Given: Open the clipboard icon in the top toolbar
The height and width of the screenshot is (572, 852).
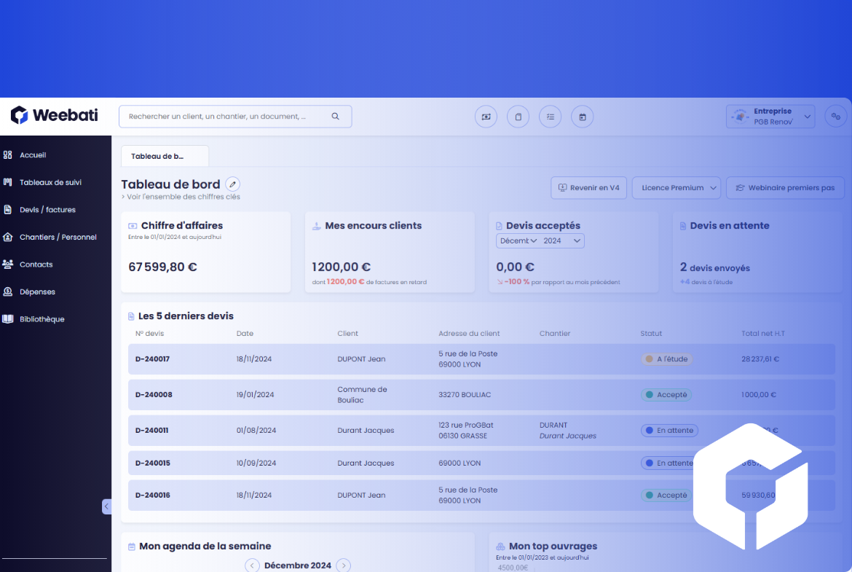Looking at the screenshot, I should coord(518,117).
